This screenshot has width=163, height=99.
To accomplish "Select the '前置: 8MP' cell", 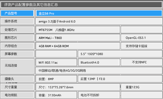I will pyautogui.click(x=56, y=79).
